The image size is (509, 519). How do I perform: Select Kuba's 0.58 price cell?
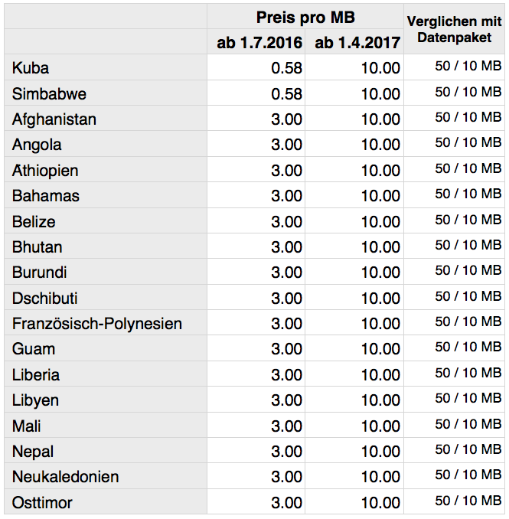(x=256, y=67)
